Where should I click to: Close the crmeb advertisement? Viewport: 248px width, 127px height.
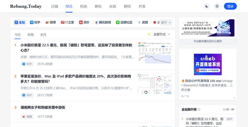click(234, 98)
